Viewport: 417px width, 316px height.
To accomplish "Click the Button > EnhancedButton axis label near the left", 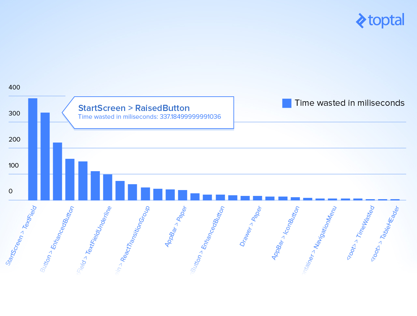I will pyautogui.click(x=57, y=239).
